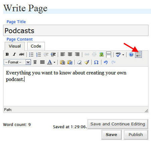The image size is (151, 141).
Task: Apply strikethrough formatting
Action: 21,54
